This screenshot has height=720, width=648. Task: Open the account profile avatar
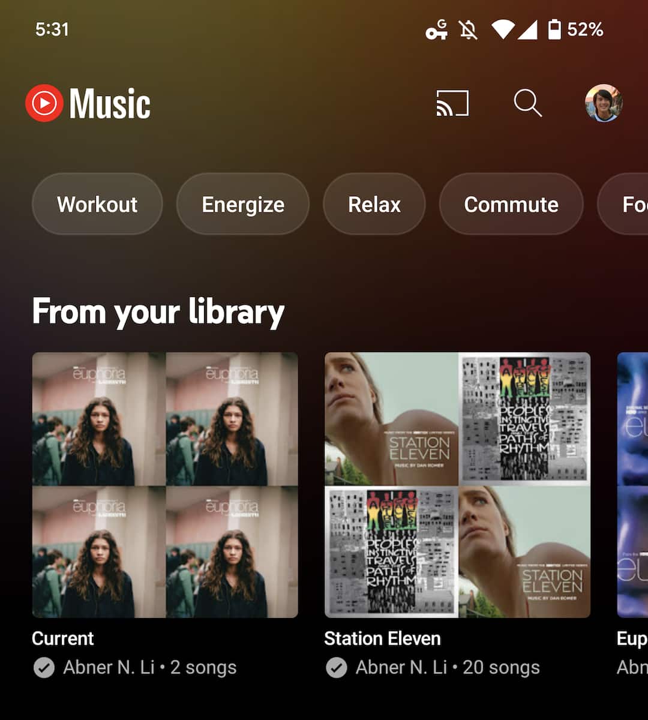604,103
